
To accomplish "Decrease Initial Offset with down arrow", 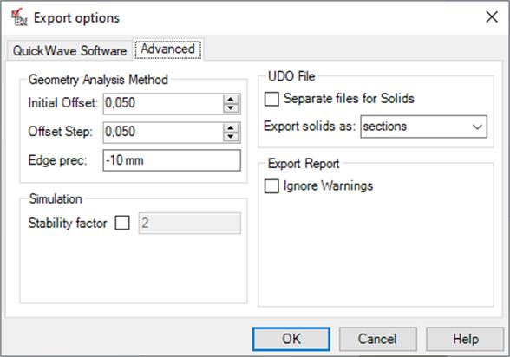I will point(231,108).
